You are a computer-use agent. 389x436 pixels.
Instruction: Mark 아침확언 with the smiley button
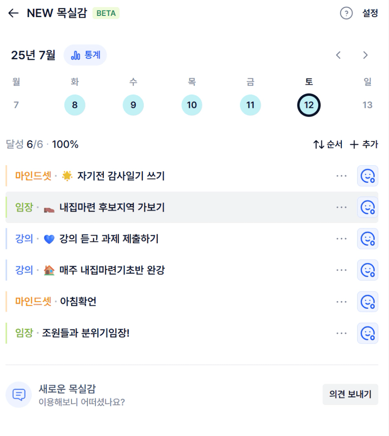pyautogui.click(x=368, y=302)
